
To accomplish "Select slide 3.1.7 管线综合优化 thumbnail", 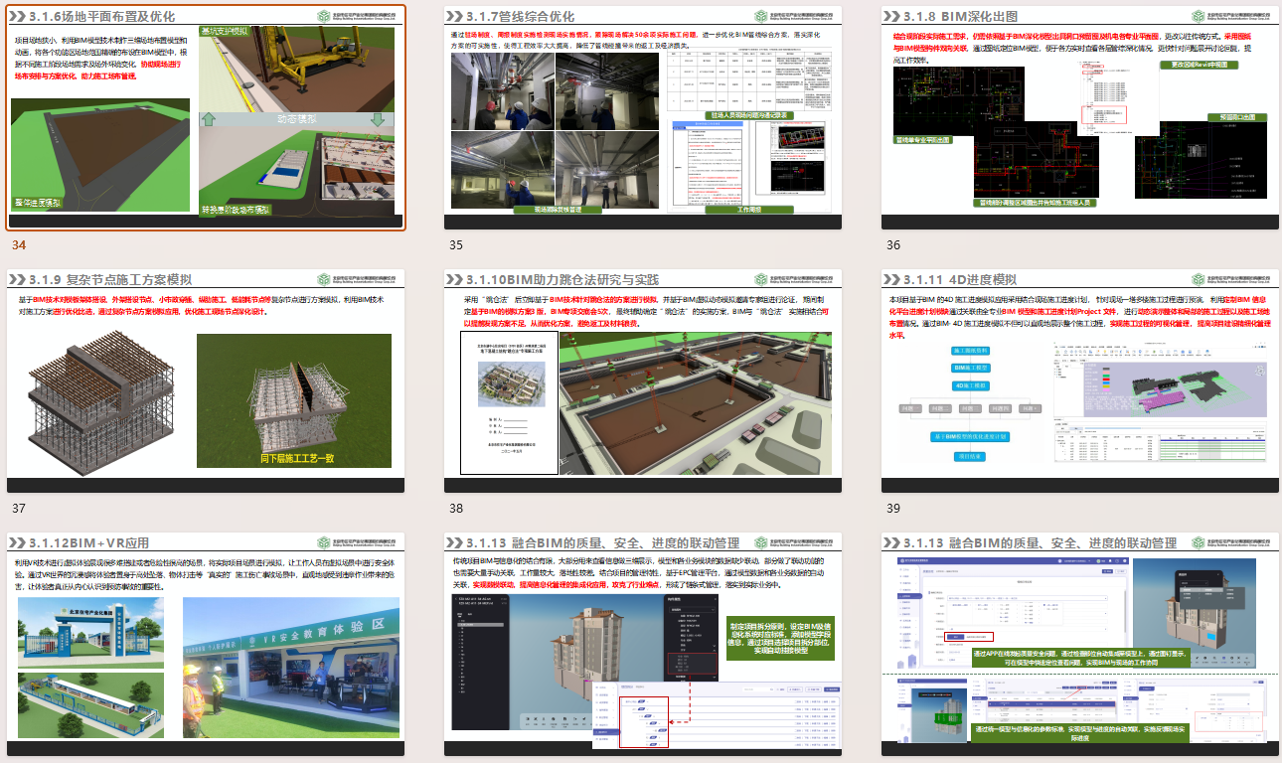I will coord(643,117).
